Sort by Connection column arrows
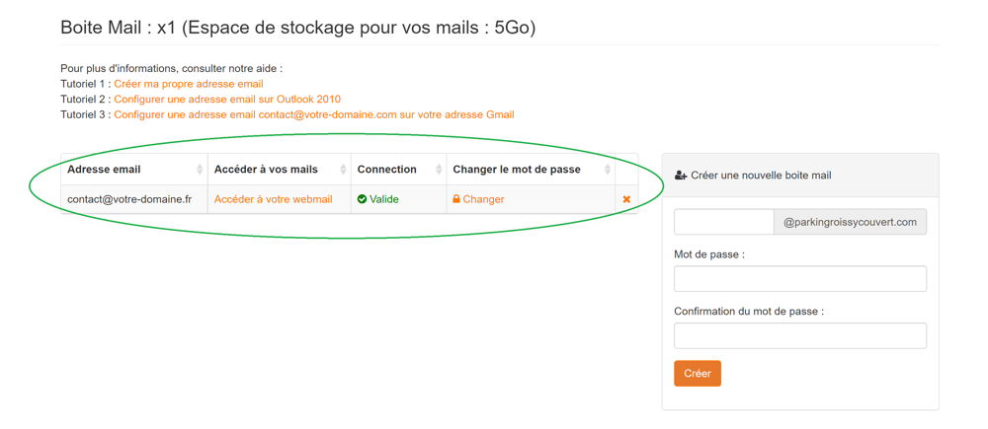The height and width of the screenshot is (429, 988). pyautogui.click(x=439, y=170)
